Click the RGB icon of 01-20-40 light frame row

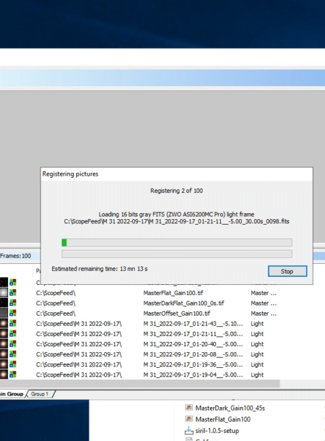coord(13,344)
